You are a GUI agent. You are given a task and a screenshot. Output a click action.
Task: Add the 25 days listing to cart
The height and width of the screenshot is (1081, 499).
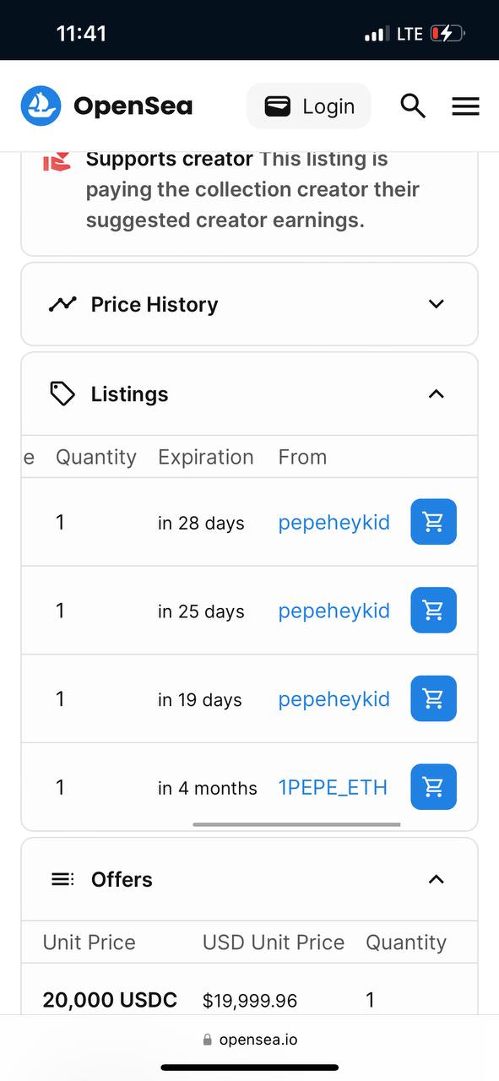[x=433, y=610]
